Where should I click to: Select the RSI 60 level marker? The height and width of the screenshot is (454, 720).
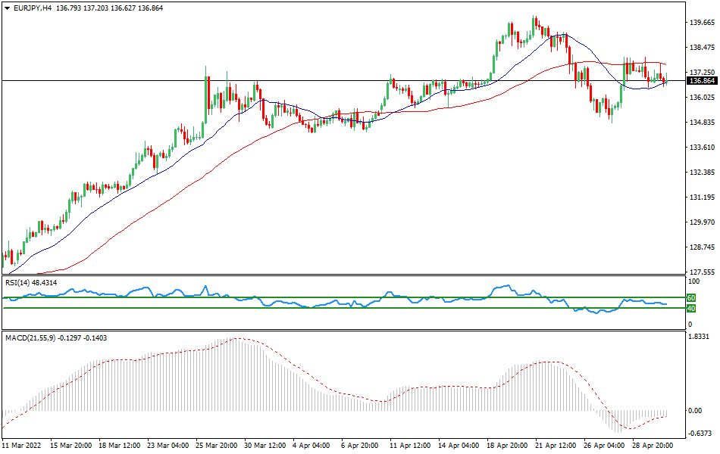pyautogui.click(x=691, y=298)
